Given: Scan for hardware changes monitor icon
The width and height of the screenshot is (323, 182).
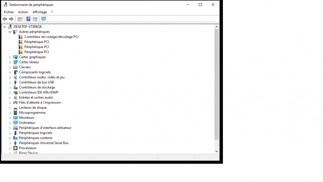Looking at the screenshot, I should tap(44, 19).
